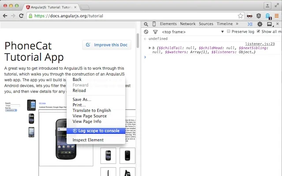
Task: Choose Save As... from the context menu
Action: pyautogui.click(x=96, y=99)
